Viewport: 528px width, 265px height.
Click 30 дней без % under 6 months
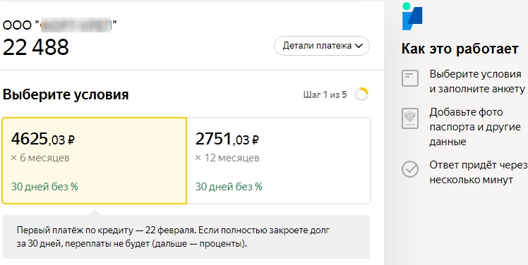(44, 187)
